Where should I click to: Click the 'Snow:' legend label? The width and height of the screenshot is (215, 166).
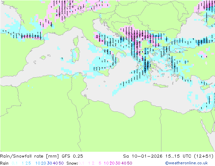(72, 163)
